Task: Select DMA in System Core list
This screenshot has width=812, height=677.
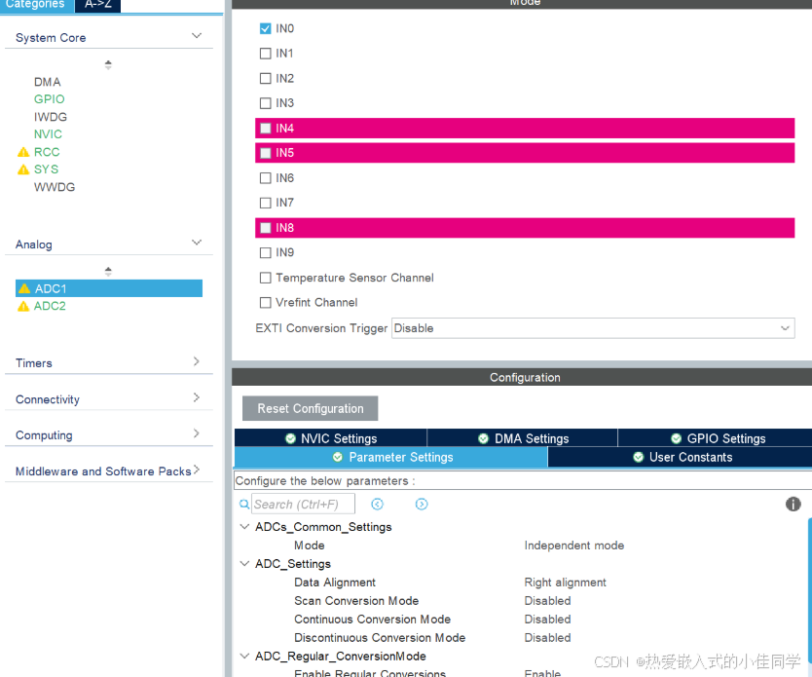Action: tap(47, 82)
